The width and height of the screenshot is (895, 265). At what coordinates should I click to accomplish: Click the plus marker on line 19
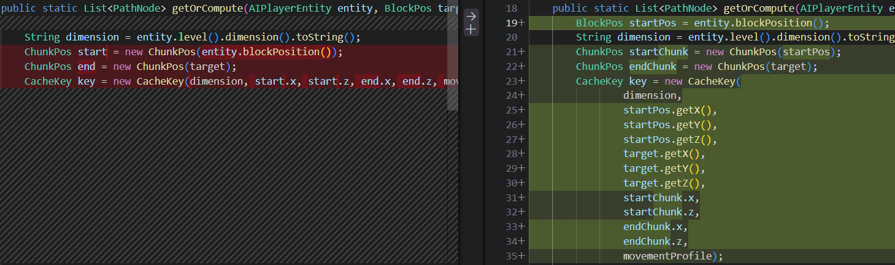tap(521, 23)
